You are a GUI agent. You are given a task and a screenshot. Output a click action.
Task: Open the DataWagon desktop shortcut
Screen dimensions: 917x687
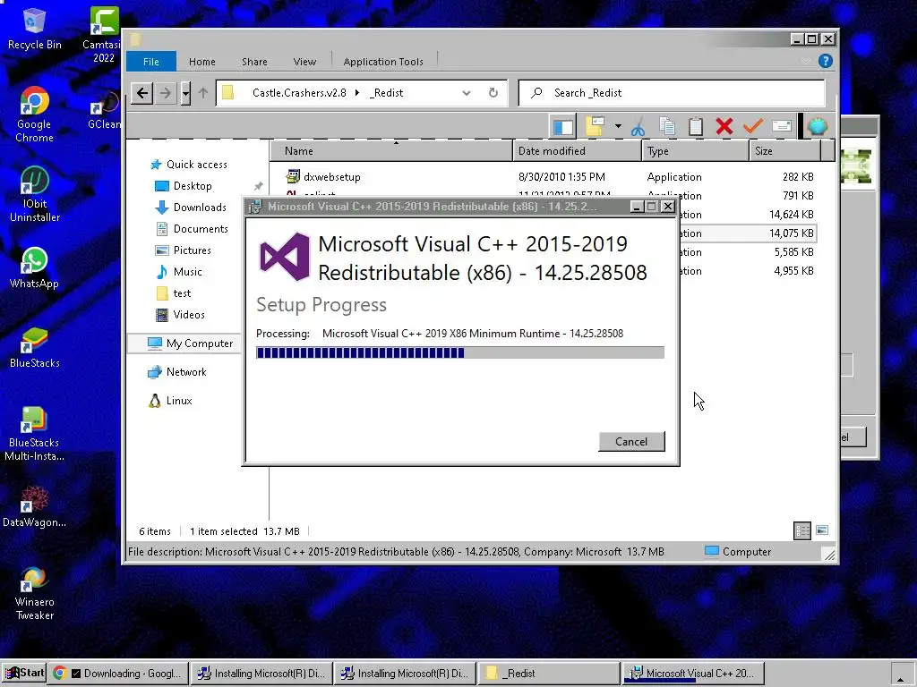pos(35,506)
